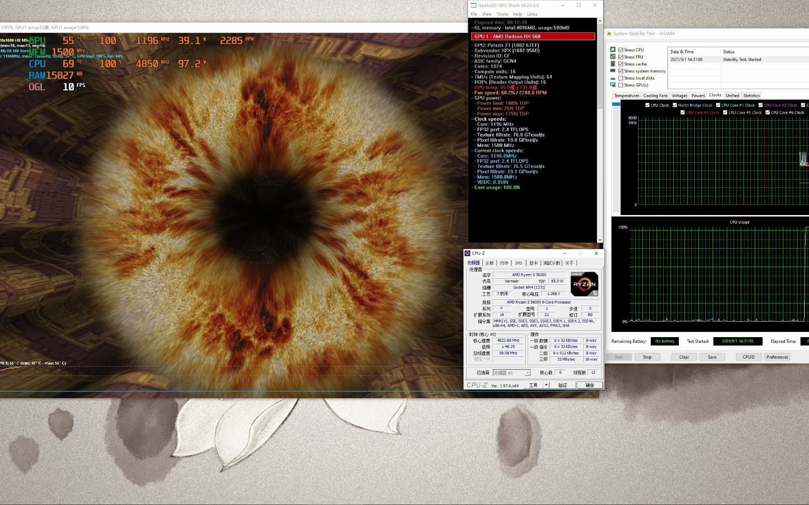
Task: Switch to Temperatures tab in AIDA64
Action: (x=626, y=95)
